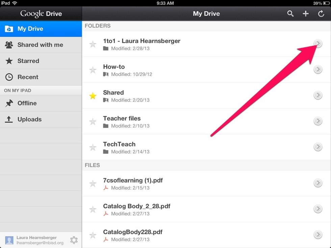Click shared-folder icon beneath How-to
This screenshot has width=331, height=248.
(x=106, y=74)
